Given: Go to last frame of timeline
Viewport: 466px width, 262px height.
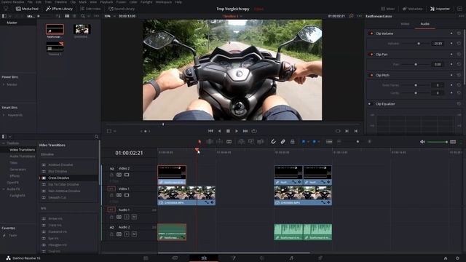Looking at the screenshot, I should click(x=245, y=131).
